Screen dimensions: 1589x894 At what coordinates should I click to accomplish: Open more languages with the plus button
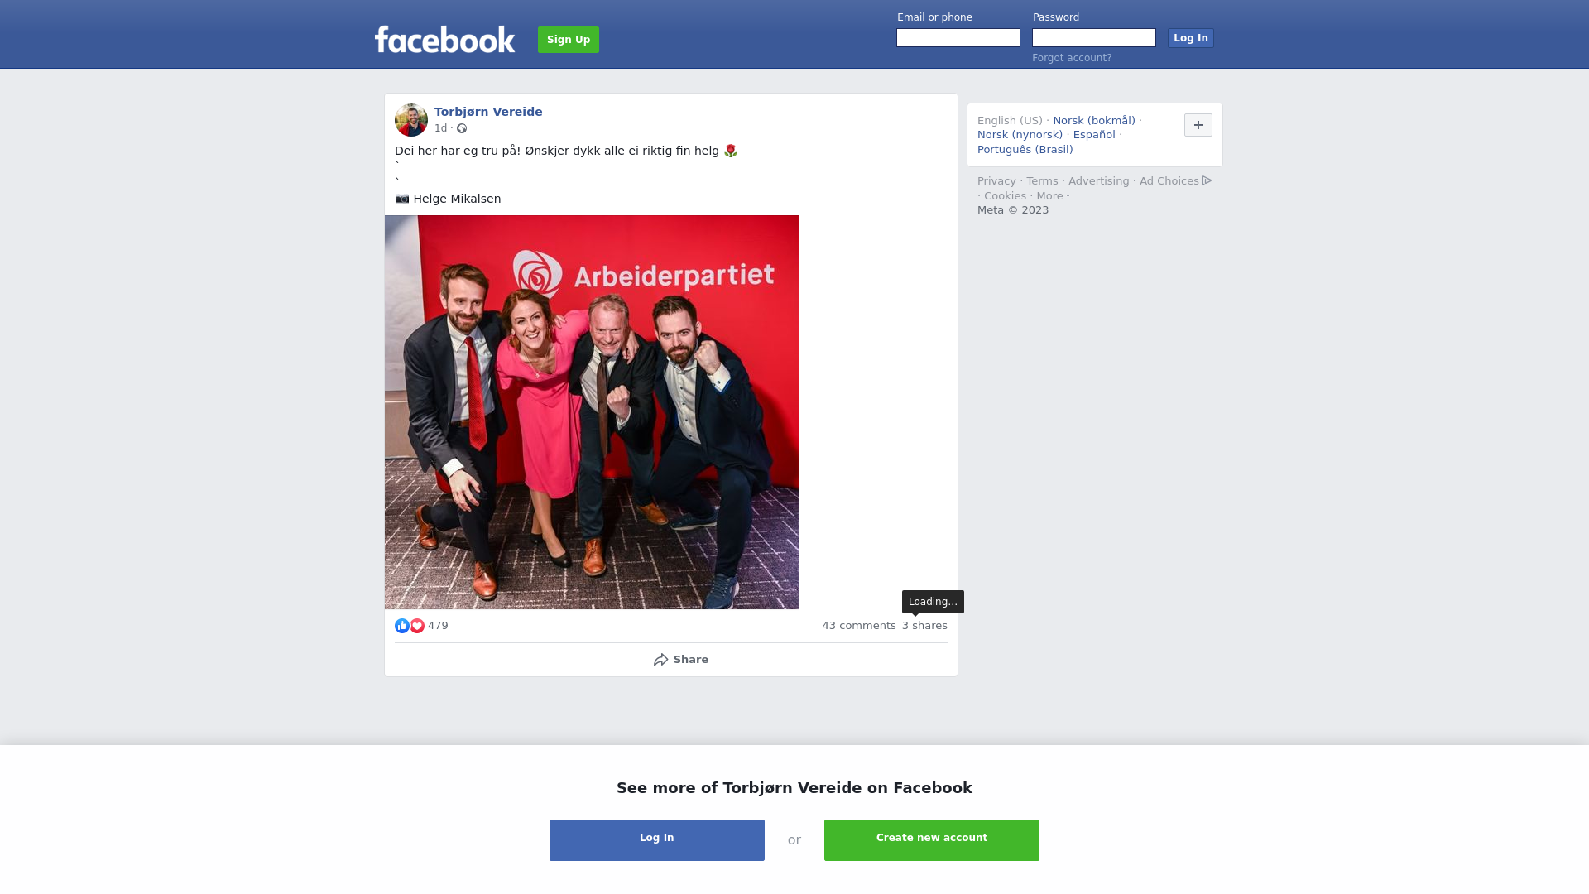coord(1198,125)
